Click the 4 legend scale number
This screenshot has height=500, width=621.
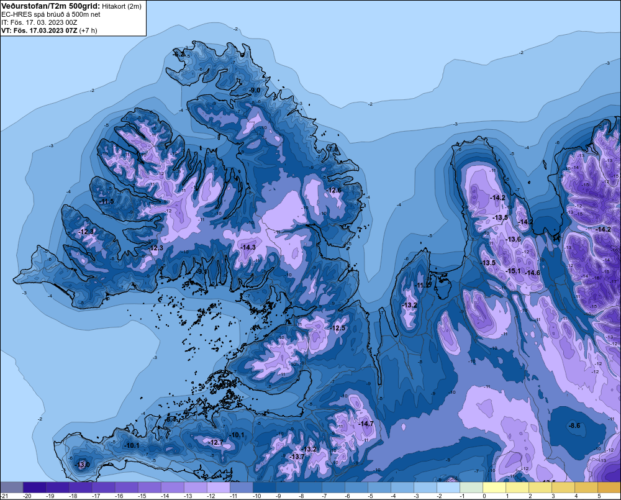click(x=576, y=496)
